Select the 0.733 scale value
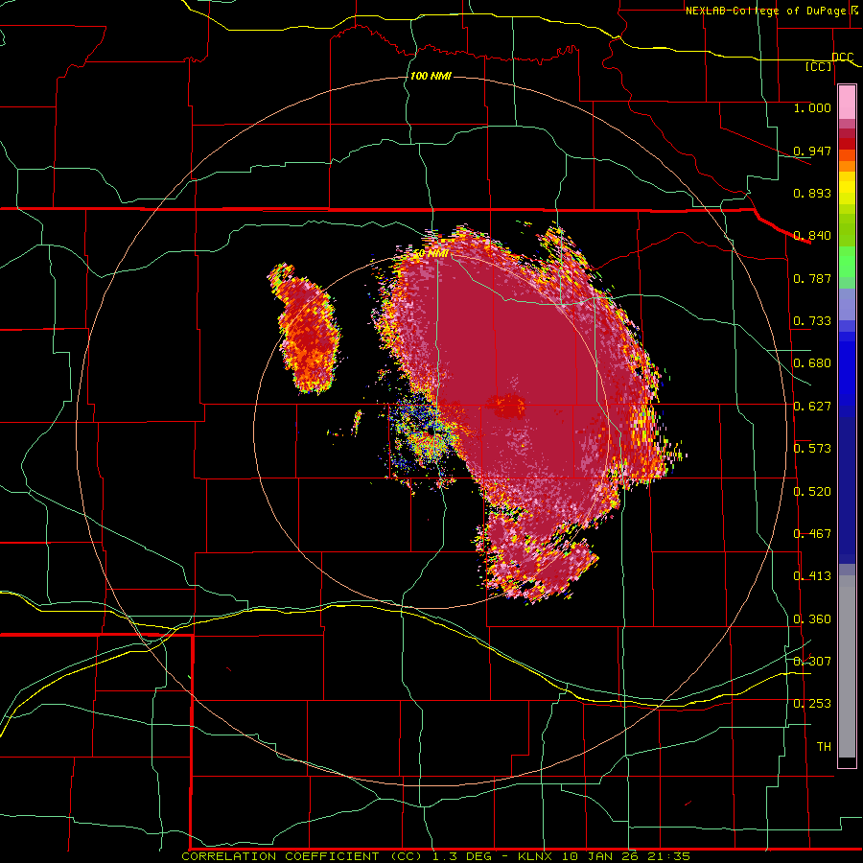 click(812, 321)
